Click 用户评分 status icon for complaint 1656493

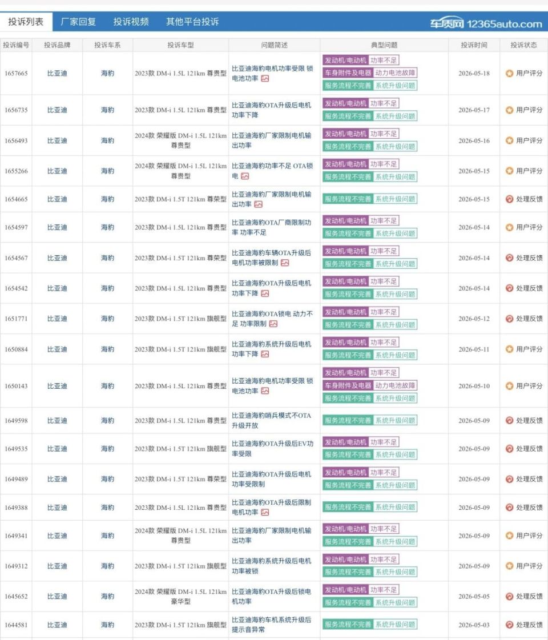509,140
